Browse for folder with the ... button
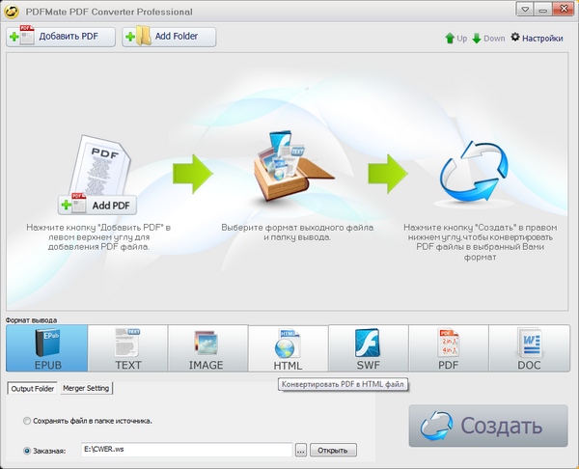The image size is (579, 469). [x=301, y=450]
